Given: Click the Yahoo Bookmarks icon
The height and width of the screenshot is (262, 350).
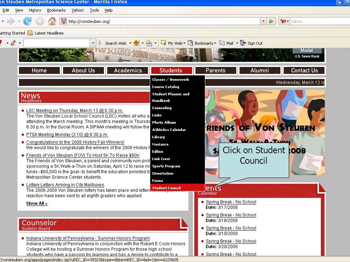Looking at the screenshot, I should (x=190, y=43).
